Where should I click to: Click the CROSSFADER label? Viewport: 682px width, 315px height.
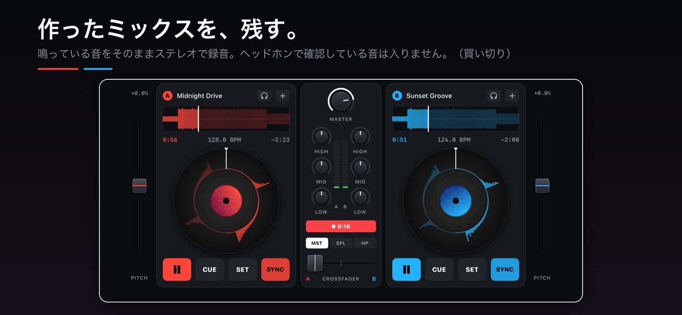(341, 279)
